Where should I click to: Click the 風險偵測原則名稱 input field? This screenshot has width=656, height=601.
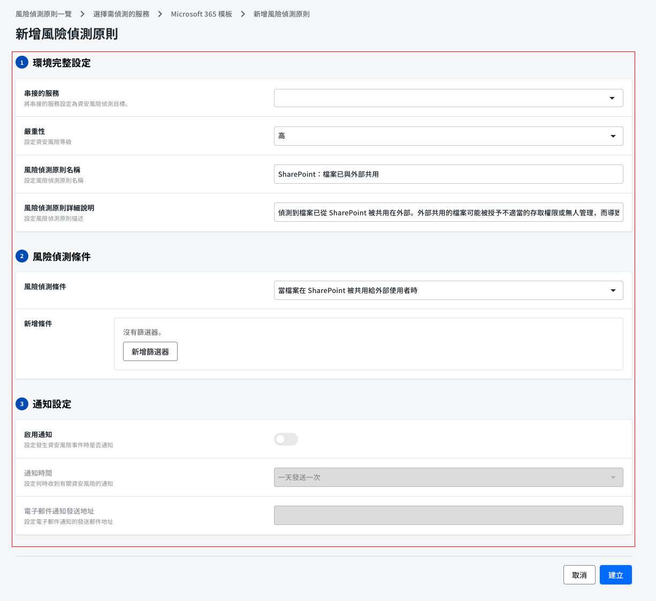coord(448,174)
